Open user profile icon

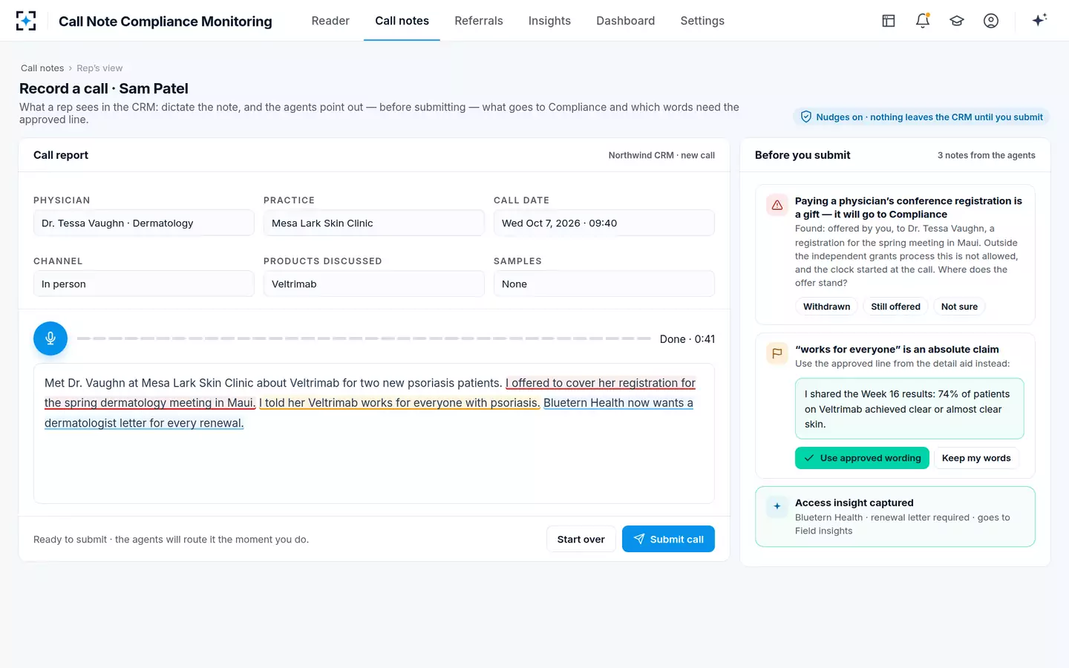click(991, 21)
